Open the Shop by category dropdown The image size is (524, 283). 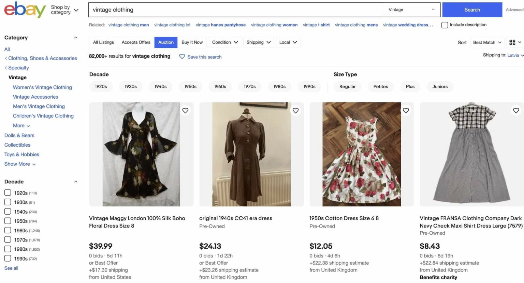(64, 10)
